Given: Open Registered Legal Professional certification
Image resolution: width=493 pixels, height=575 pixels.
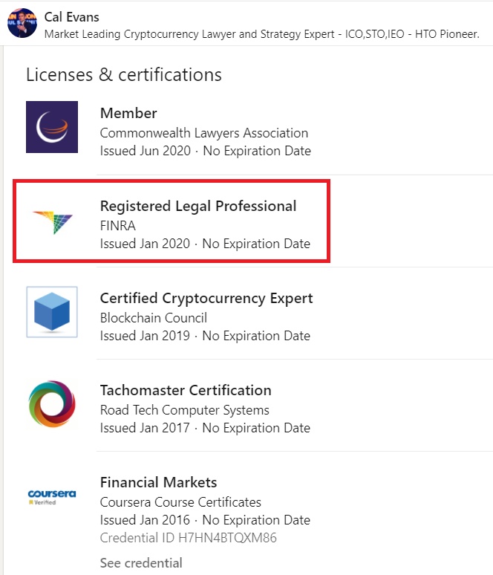Looking at the screenshot, I should coord(198,206).
